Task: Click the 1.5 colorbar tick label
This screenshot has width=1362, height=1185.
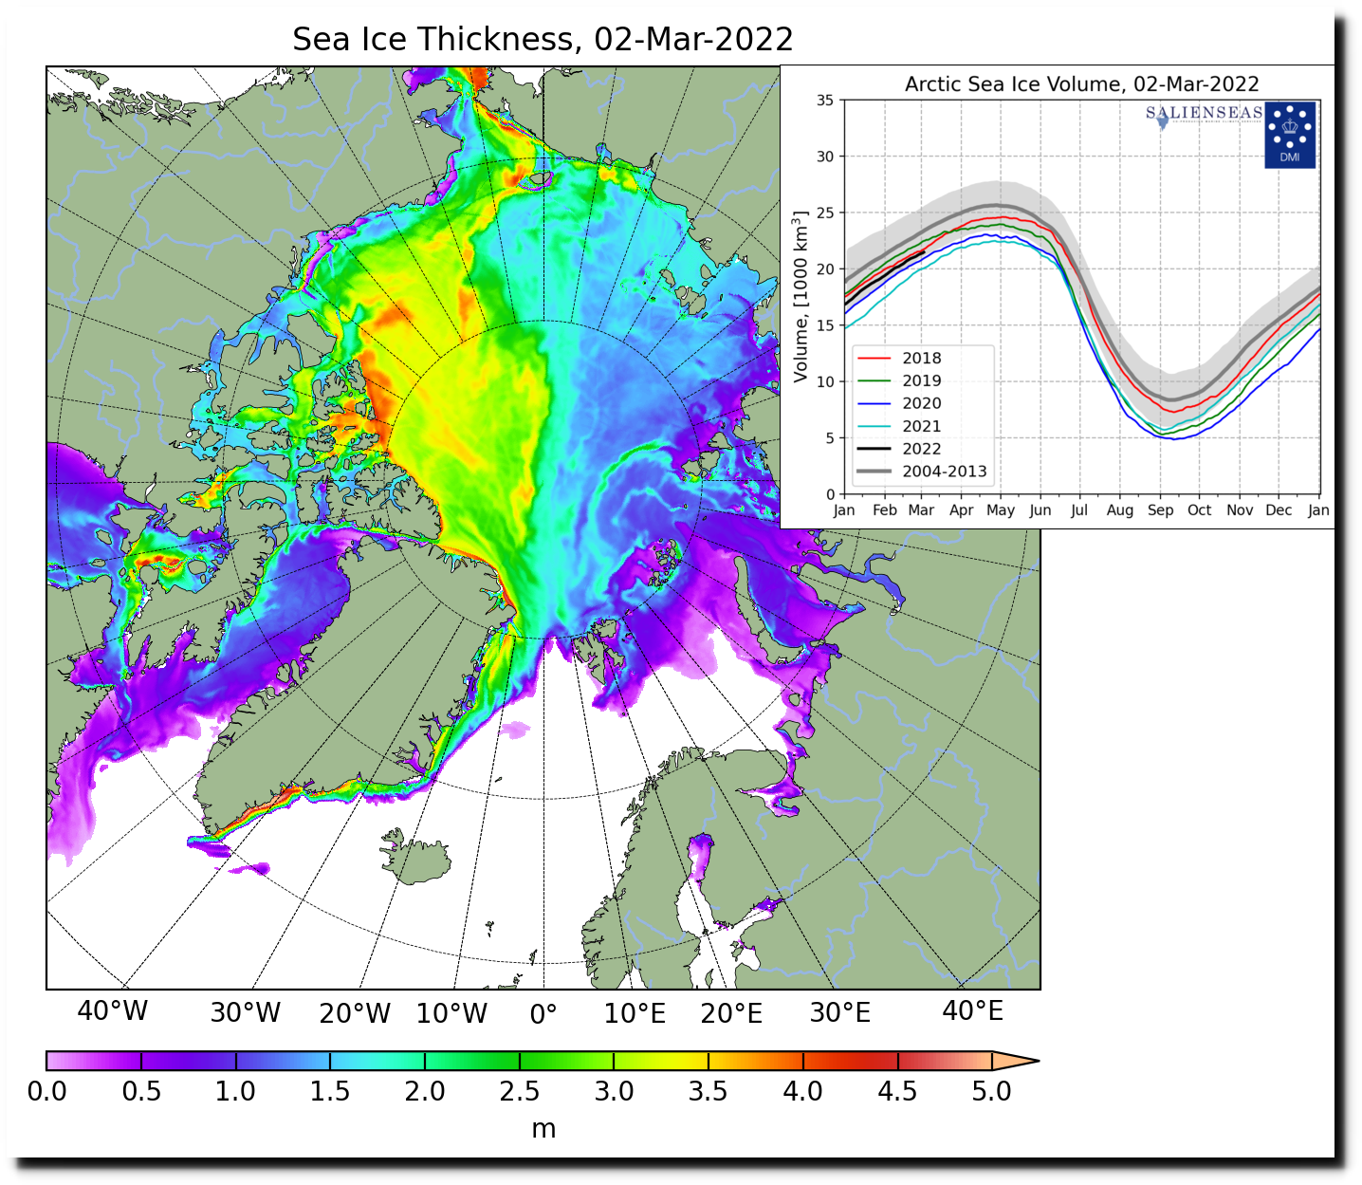Action: 330,1091
